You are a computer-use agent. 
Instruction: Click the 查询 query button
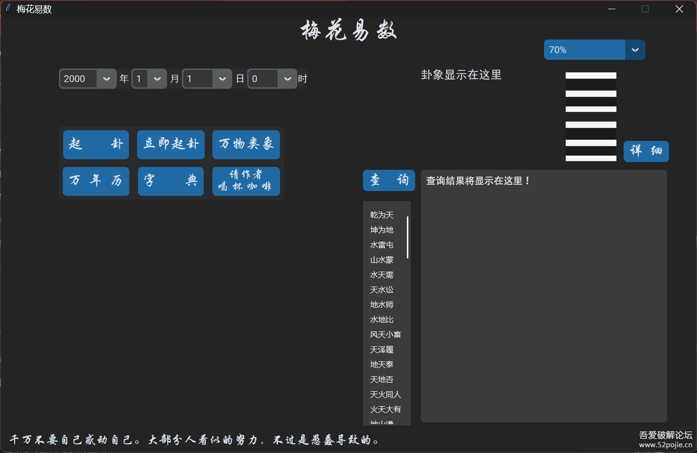(389, 180)
